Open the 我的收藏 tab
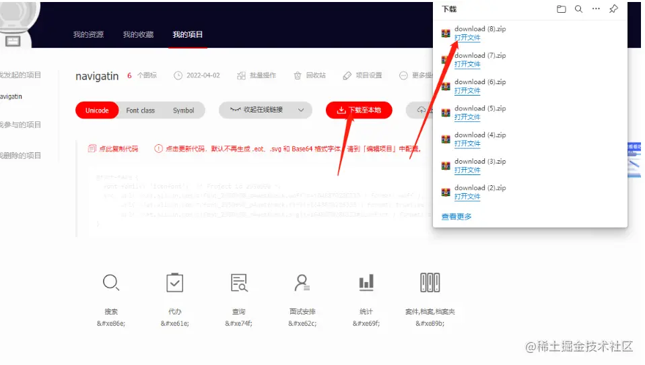The width and height of the screenshot is (645, 365). pos(138,34)
